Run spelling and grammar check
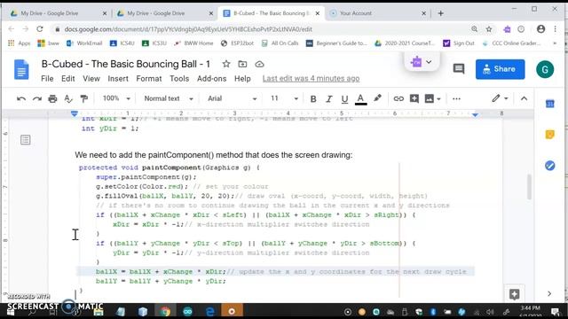The height and width of the screenshot is (319, 568). (68, 98)
